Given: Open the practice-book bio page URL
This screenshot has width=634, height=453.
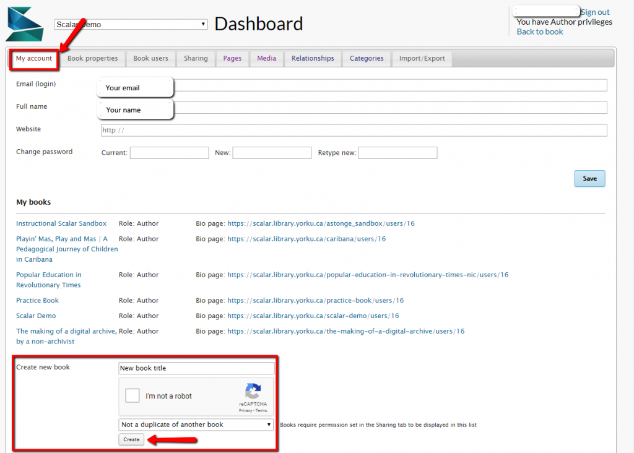Looking at the screenshot, I should coord(315,300).
